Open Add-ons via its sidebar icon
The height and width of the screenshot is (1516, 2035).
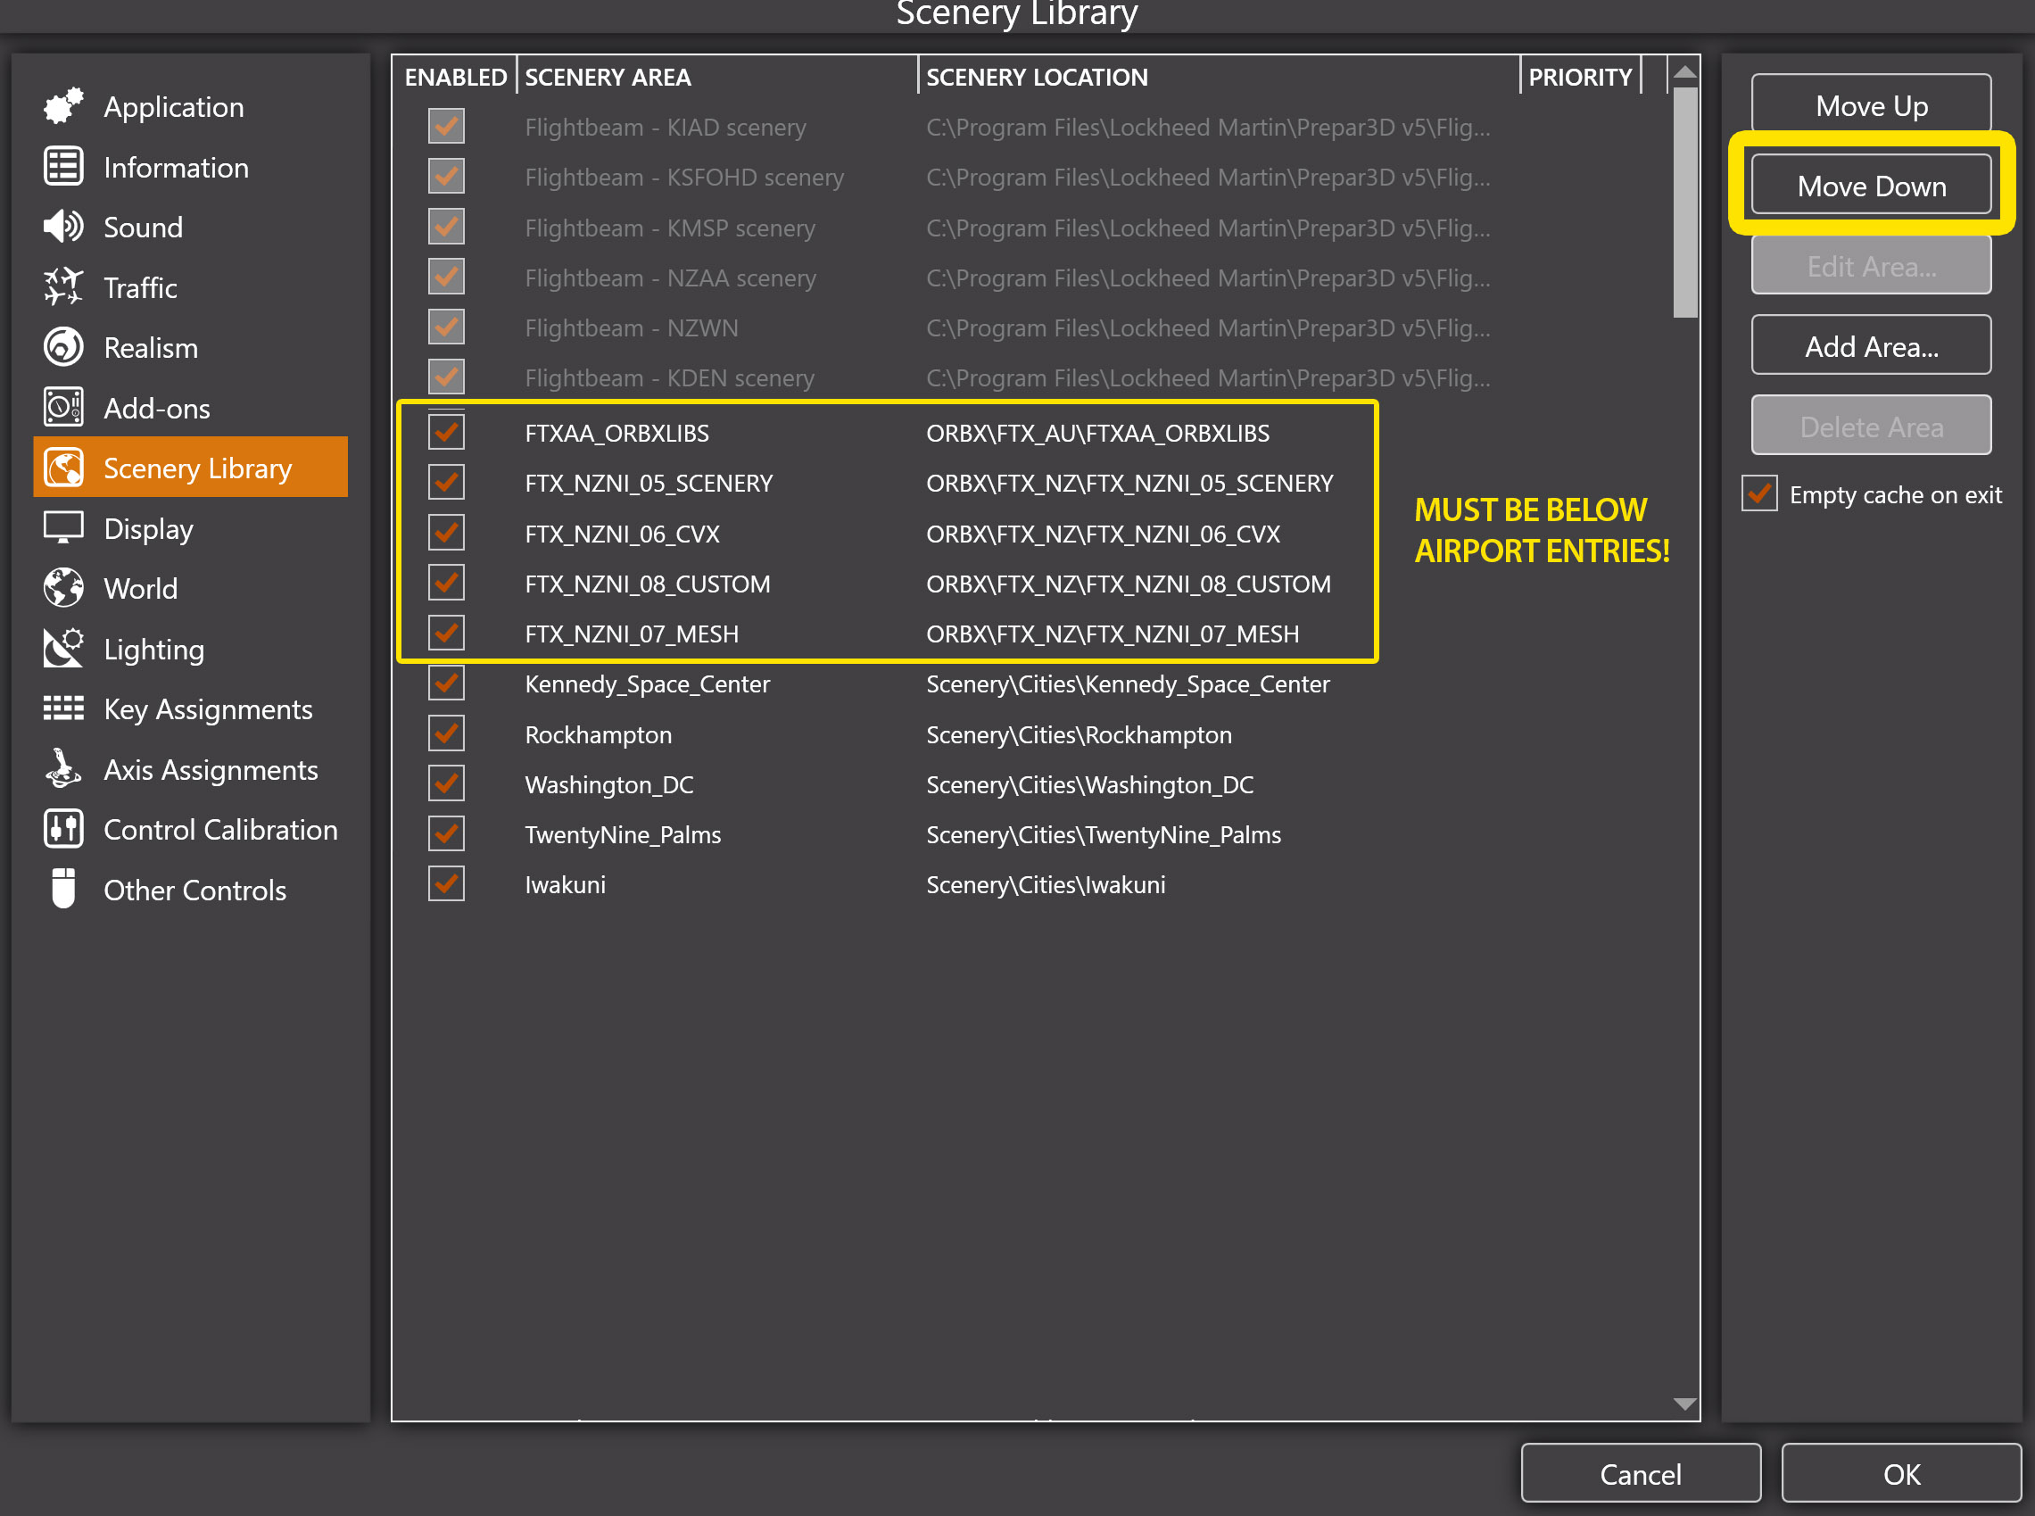click(x=63, y=408)
